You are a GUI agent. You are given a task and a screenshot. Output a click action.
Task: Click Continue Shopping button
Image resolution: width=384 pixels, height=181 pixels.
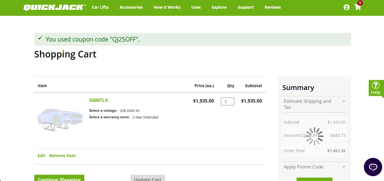tap(59, 178)
